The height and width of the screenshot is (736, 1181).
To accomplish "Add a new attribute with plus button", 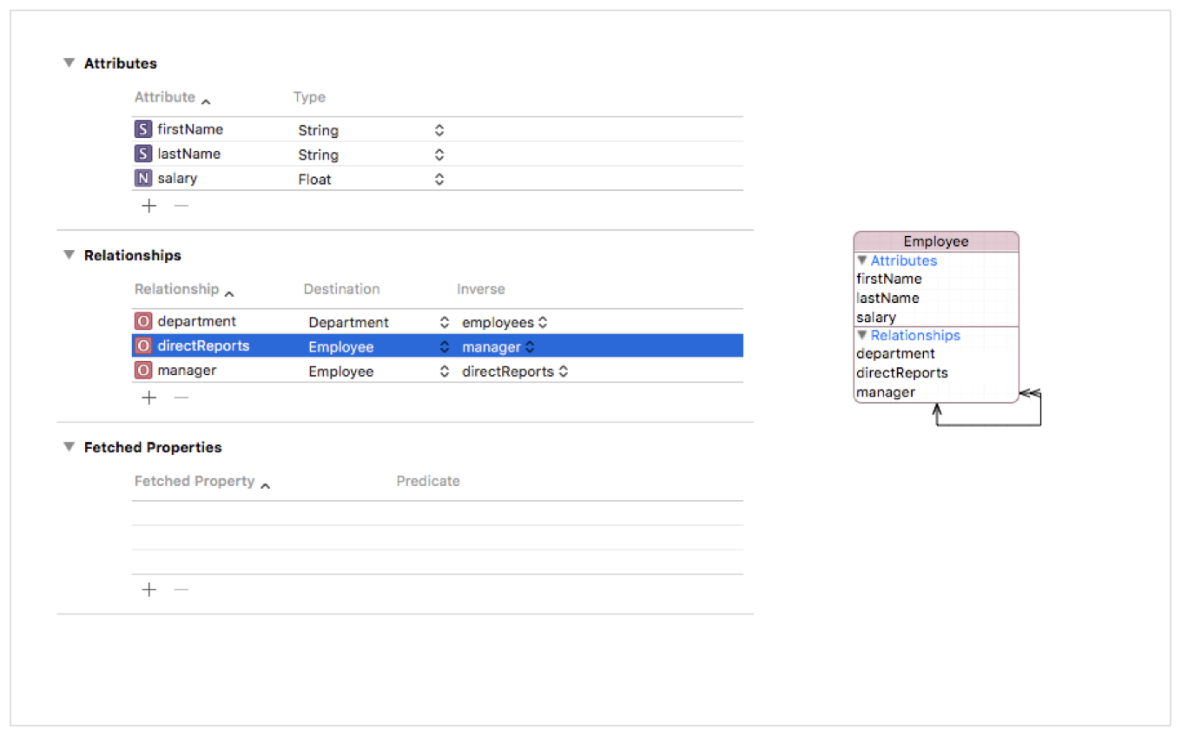I will 149,206.
